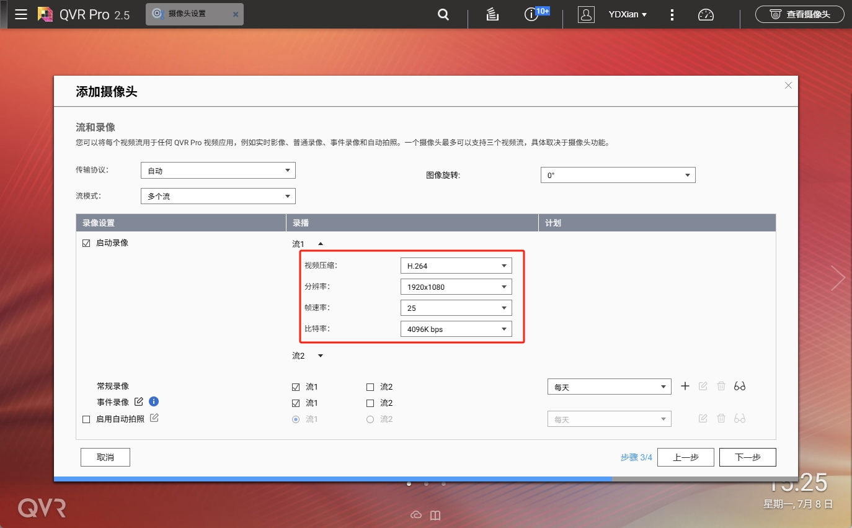Click the edit icon in 常规录像 schedule row
852x528 pixels.
pos(703,386)
